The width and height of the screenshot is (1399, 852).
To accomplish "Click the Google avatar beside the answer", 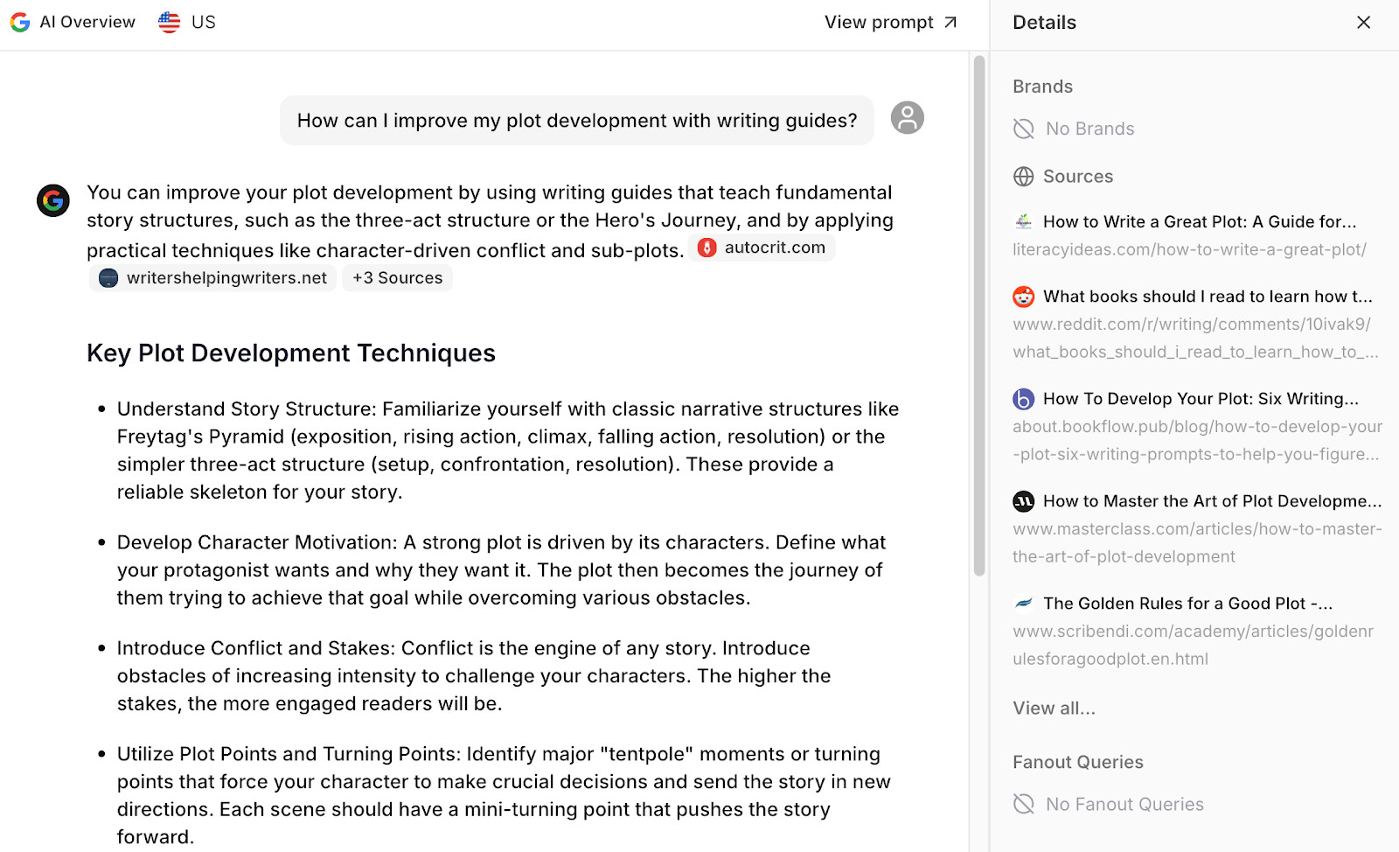I will coord(53,200).
